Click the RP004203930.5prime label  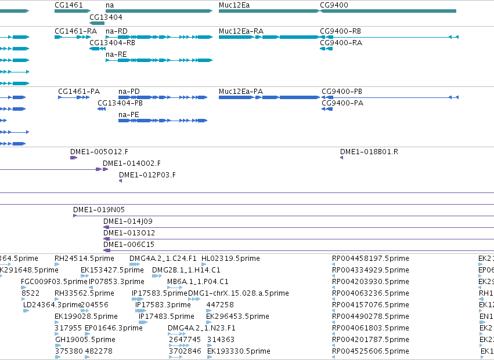pyautogui.click(x=370, y=282)
